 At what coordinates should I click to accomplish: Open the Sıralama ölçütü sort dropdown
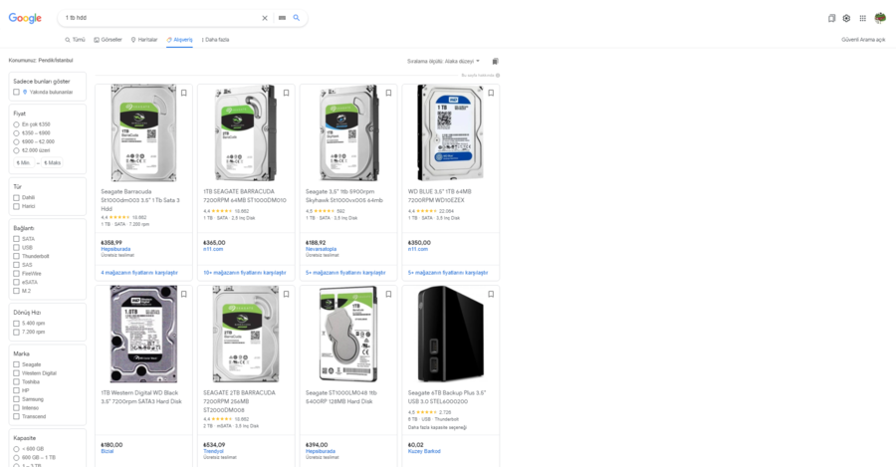point(443,61)
